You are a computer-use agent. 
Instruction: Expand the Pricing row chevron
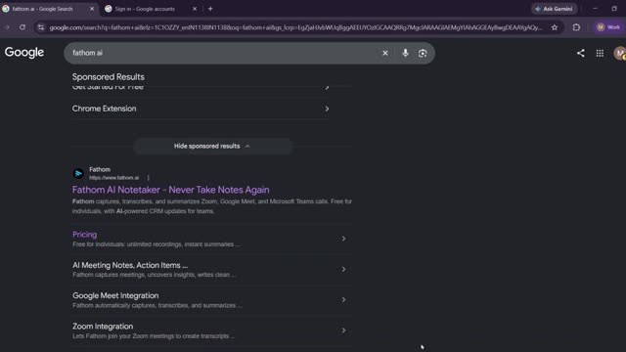coord(343,239)
